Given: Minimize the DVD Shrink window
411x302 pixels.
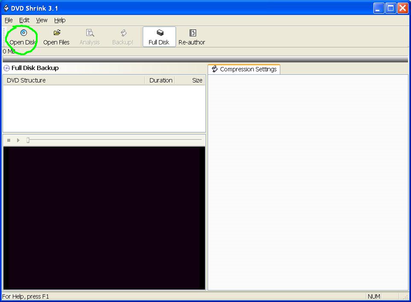Looking at the screenshot, I should pyautogui.click(x=379, y=8).
